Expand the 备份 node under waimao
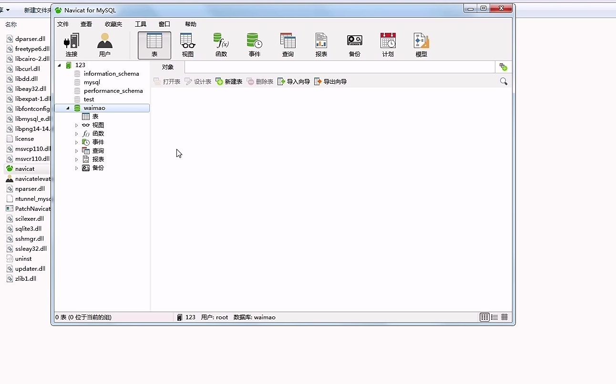Viewport: 616px width, 384px height. pyautogui.click(x=76, y=168)
